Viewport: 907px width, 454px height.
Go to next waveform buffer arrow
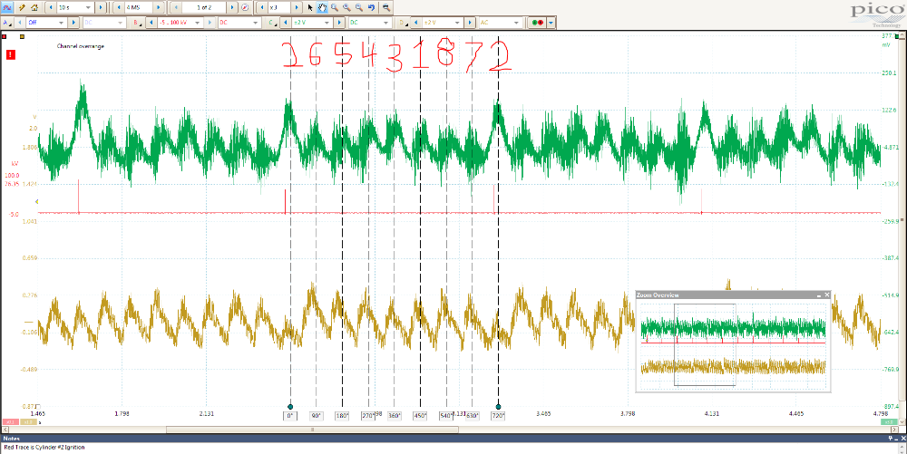pyautogui.click(x=232, y=6)
